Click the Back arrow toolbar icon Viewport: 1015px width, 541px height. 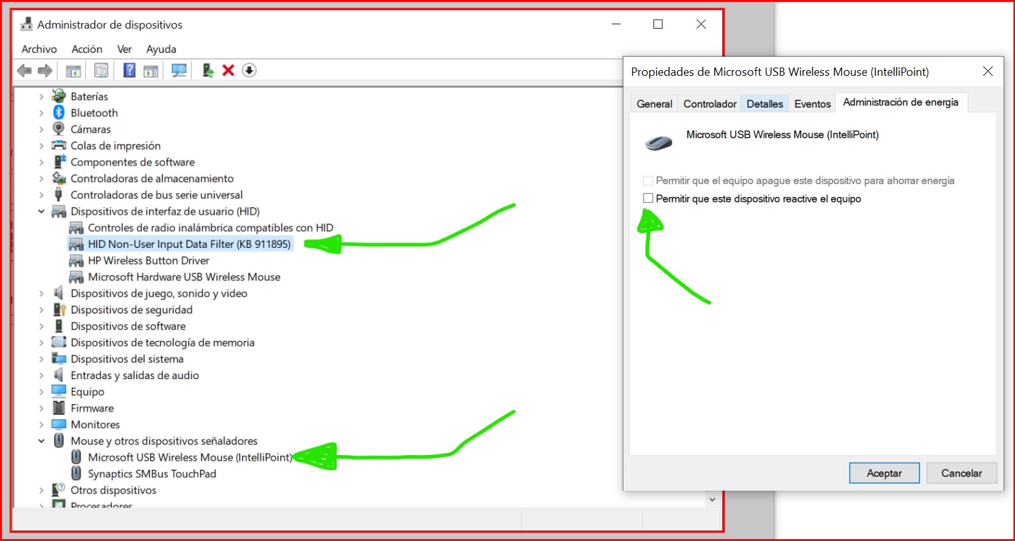[24, 71]
